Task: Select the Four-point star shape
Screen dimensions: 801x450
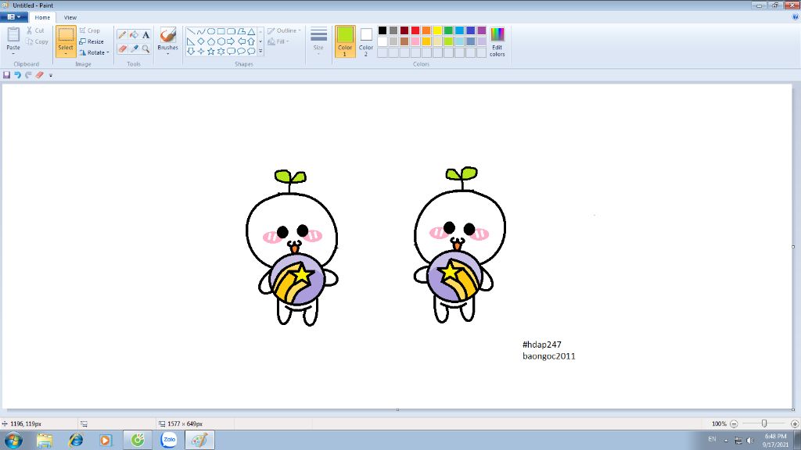Action: pos(201,51)
